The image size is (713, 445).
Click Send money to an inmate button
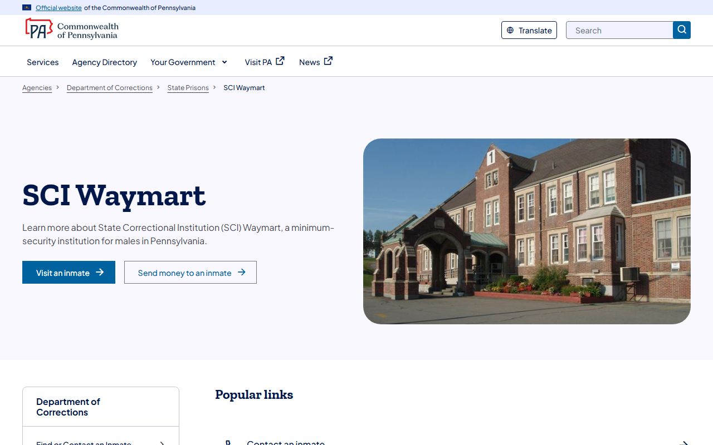tap(191, 273)
